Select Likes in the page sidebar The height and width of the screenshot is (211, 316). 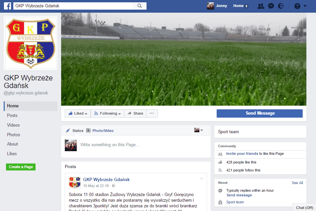(12, 154)
